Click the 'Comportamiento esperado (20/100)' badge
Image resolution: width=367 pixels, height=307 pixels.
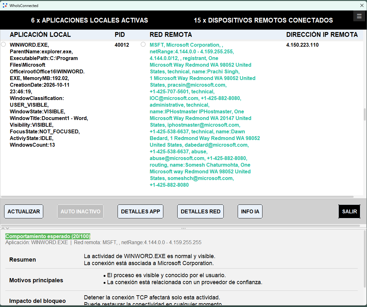pyautogui.click(x=48, y=237)
